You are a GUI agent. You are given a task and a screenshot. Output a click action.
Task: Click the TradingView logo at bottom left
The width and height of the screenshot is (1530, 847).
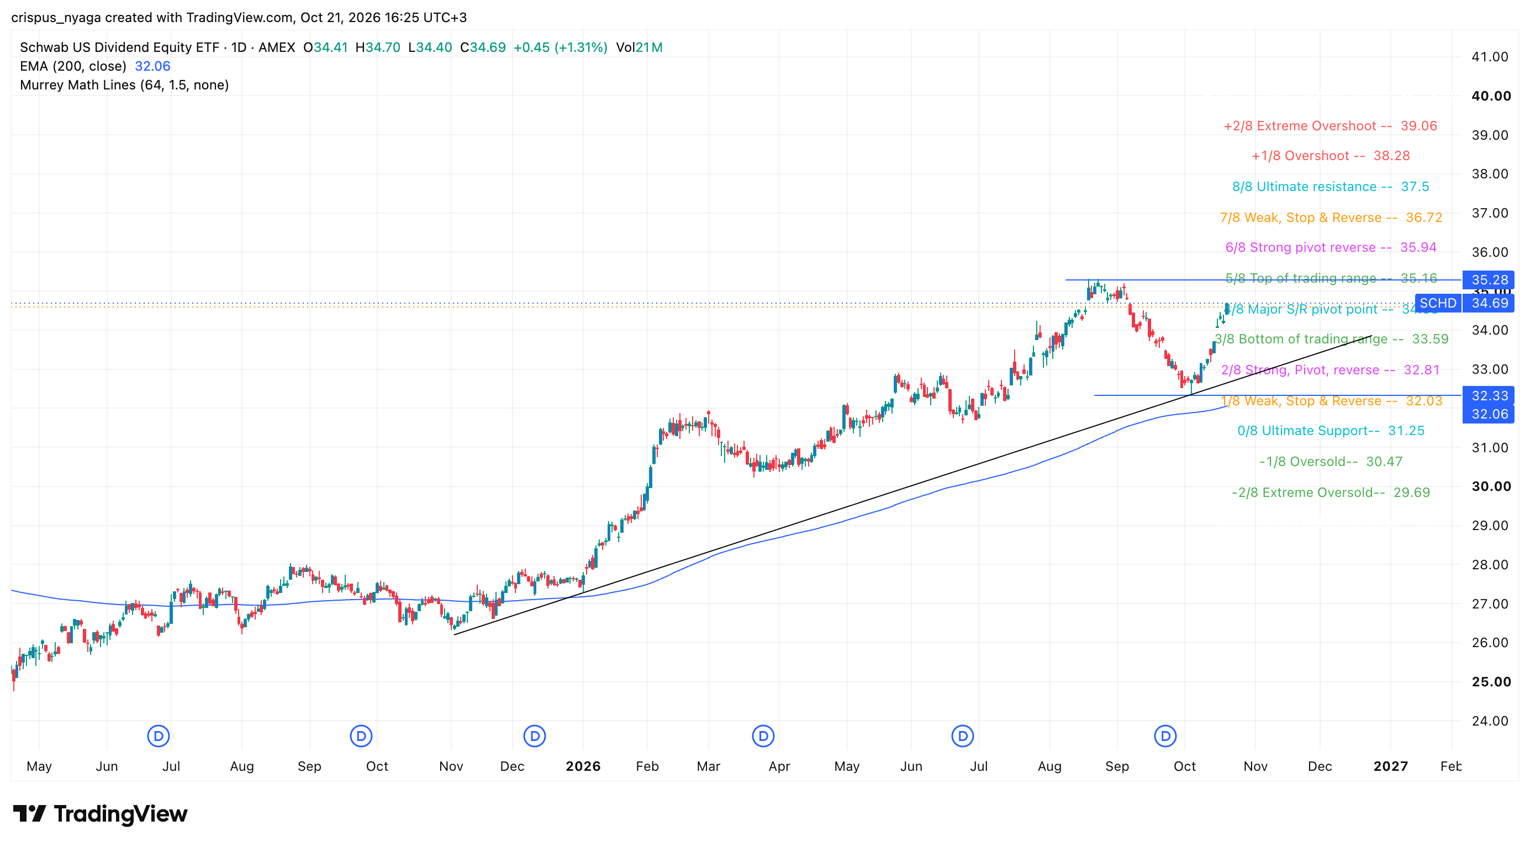101,814
